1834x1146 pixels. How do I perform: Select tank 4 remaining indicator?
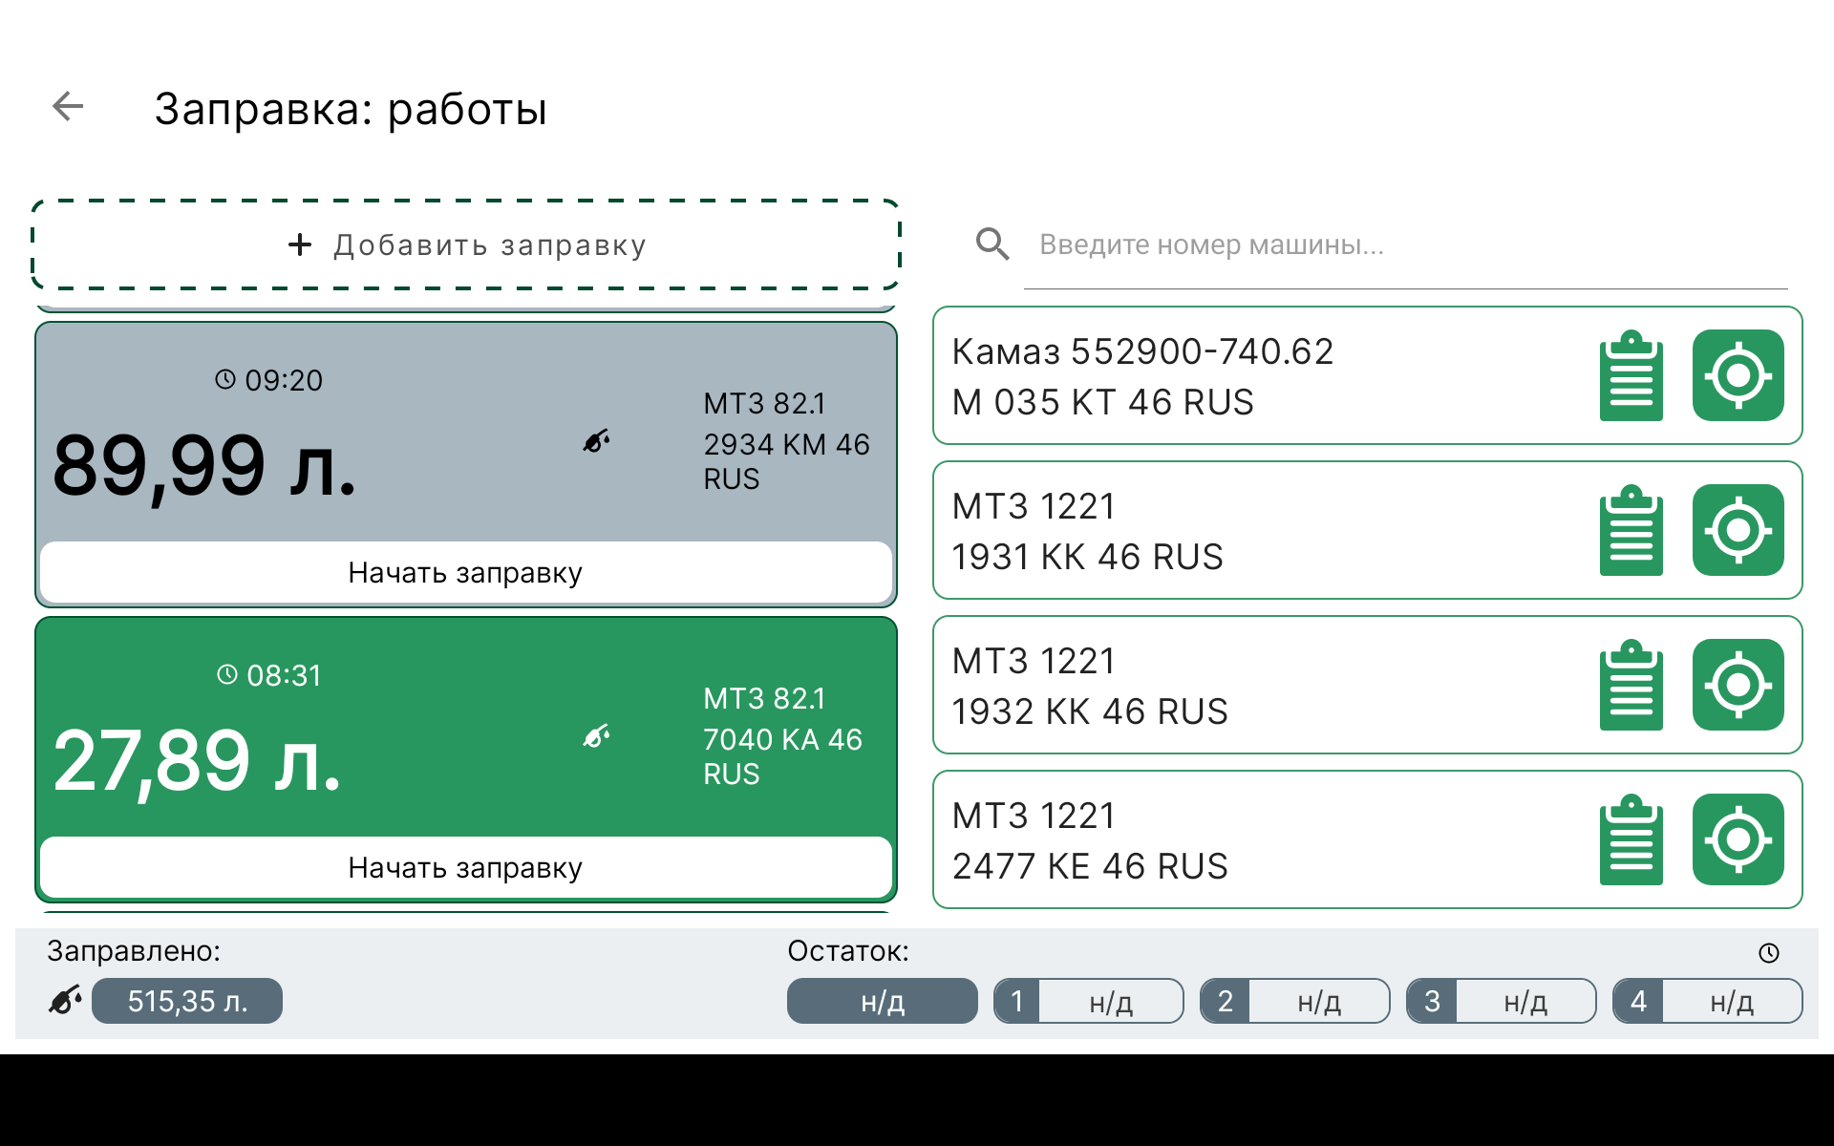click(x=1708, y=1001)
